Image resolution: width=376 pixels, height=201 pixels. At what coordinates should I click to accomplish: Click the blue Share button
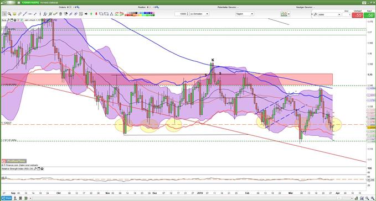[x=7, y=198]
